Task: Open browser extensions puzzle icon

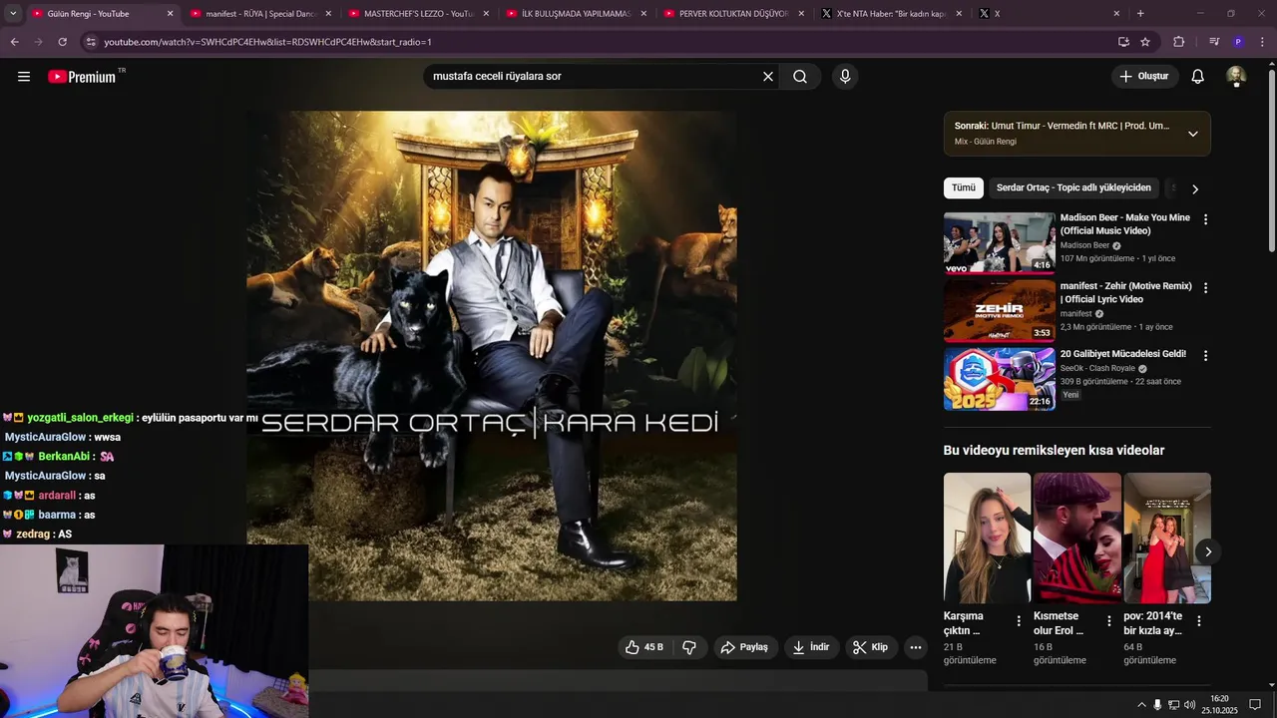Action: tap(1178, 42)
